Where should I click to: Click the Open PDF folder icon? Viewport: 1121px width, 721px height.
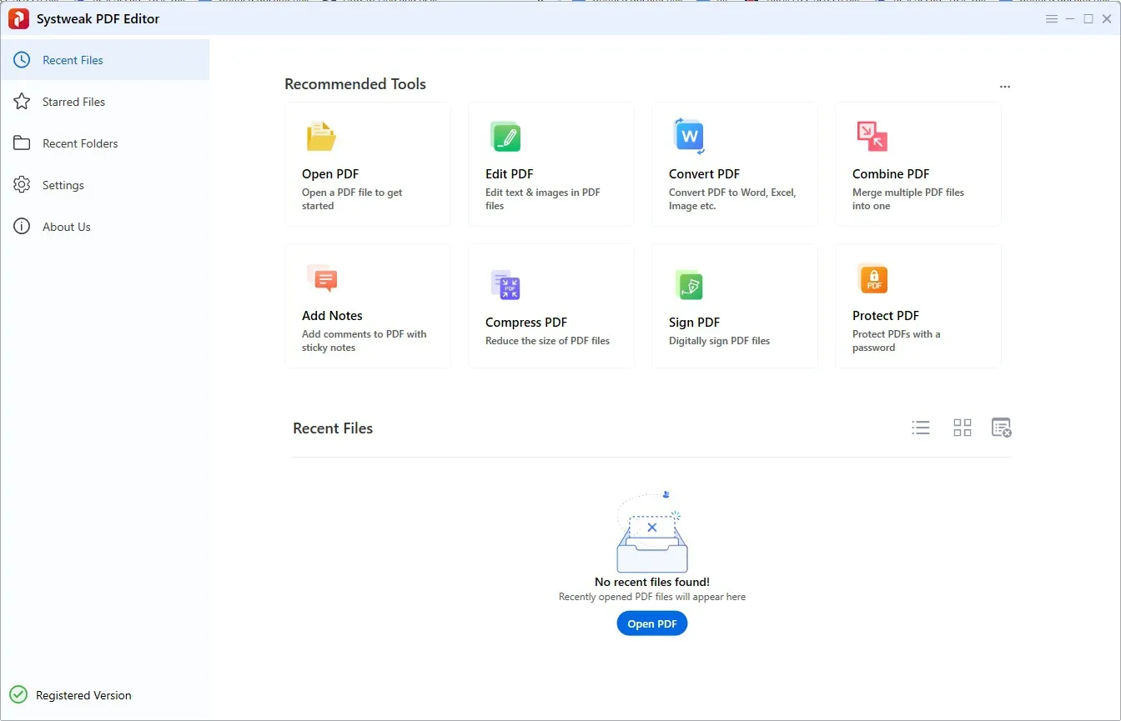(321, 137)
